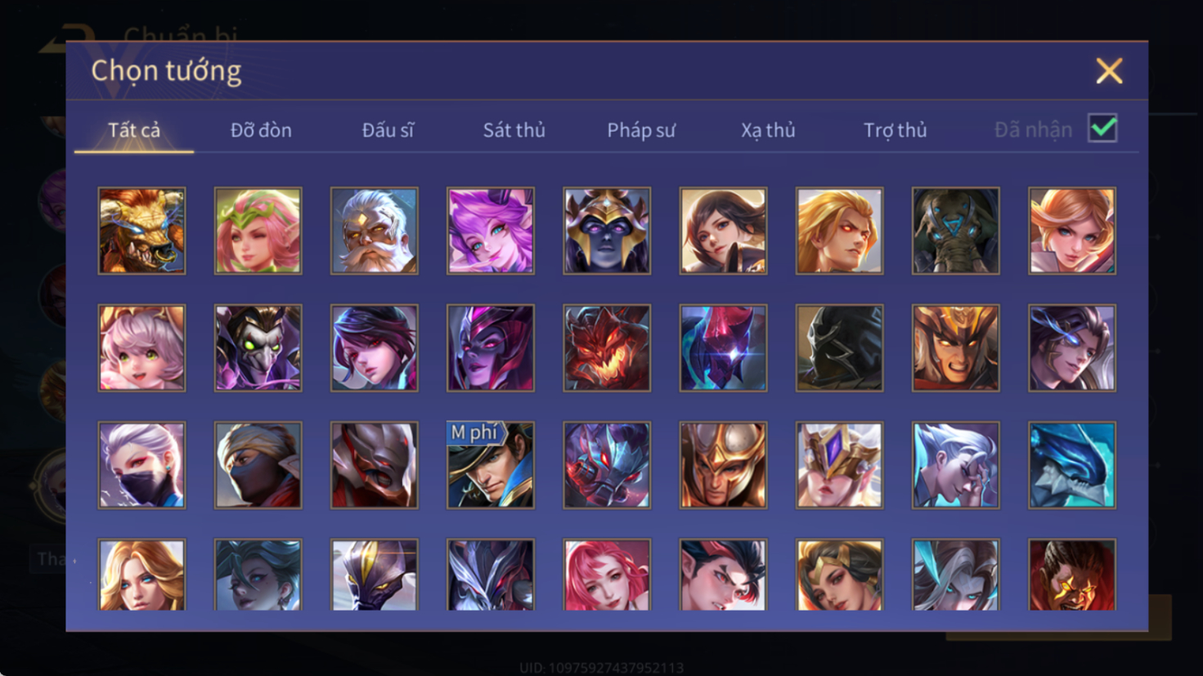This screenshot has width=1203, height=676.
Task: Toggle the 'Đã nhận' checkbox
Action: tap(1102, 128)
